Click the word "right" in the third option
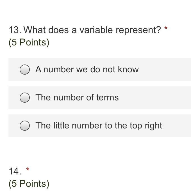191x191 pixels. pos(153,126)
